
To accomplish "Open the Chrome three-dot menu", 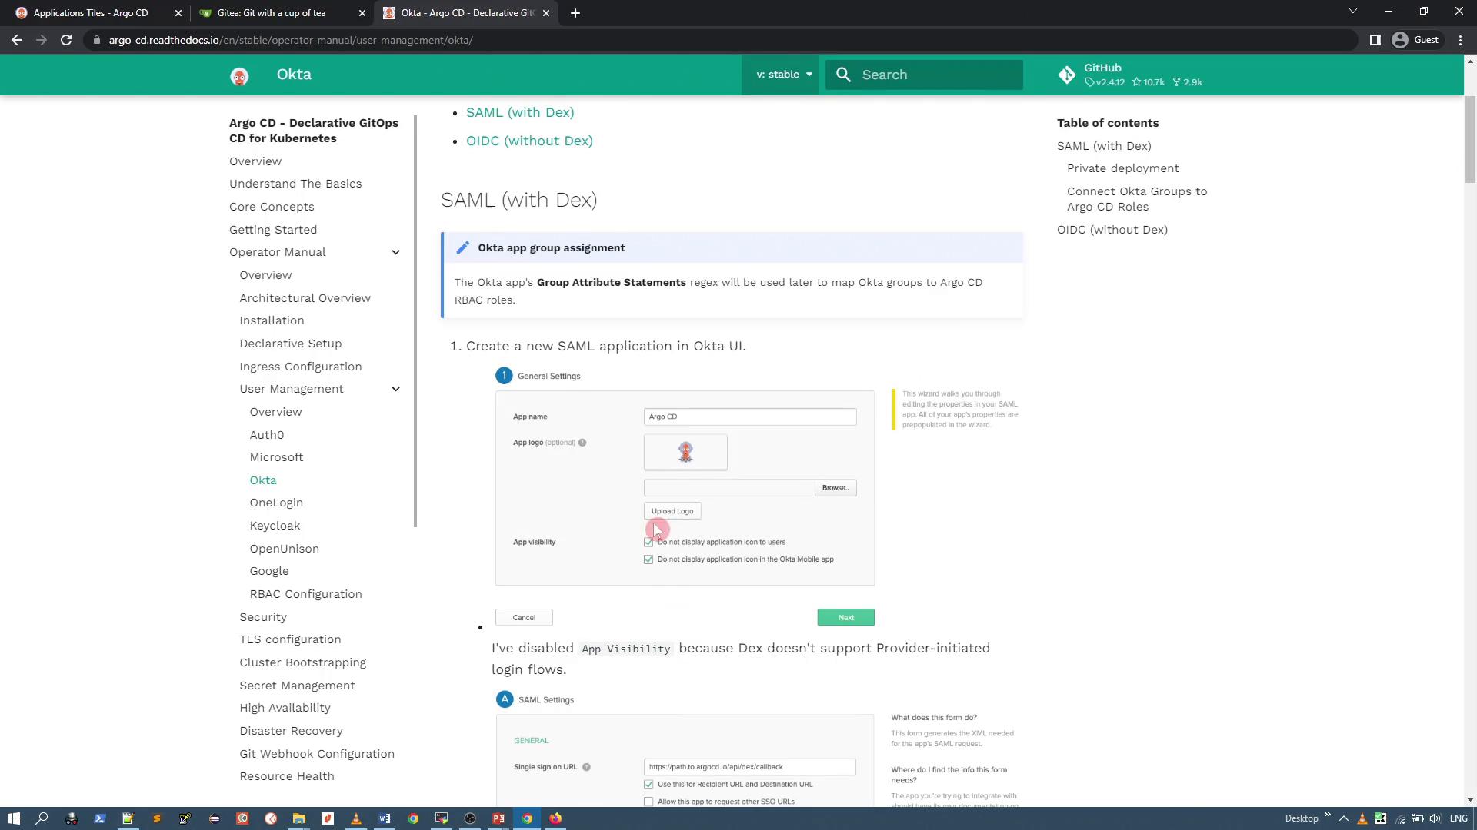I will point(1460,40).
